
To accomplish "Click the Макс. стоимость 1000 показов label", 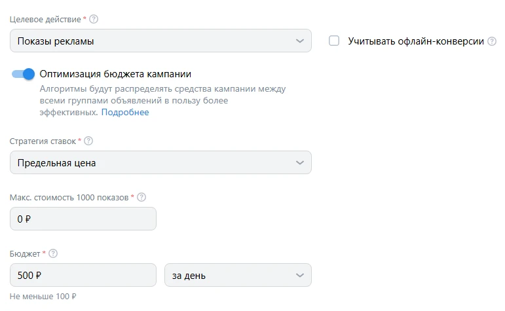I will click(69, 197).
